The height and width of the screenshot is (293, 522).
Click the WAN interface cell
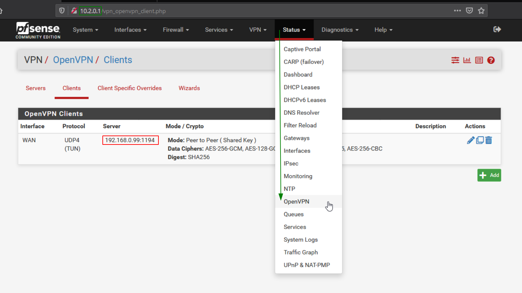pos(29,140)
